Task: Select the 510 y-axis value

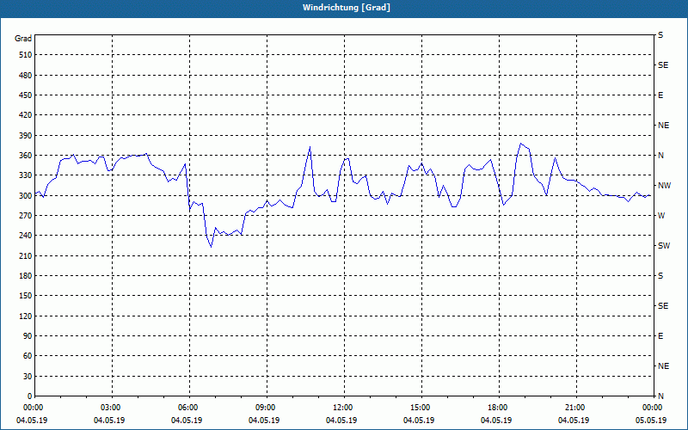Action: pos(26,55)
